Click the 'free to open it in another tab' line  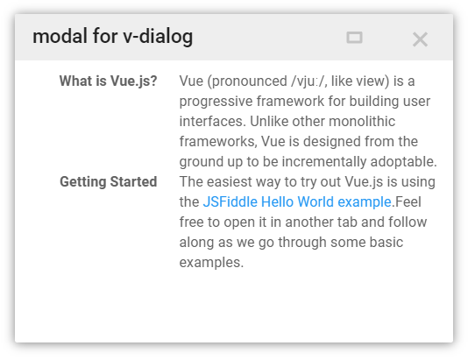303,222
